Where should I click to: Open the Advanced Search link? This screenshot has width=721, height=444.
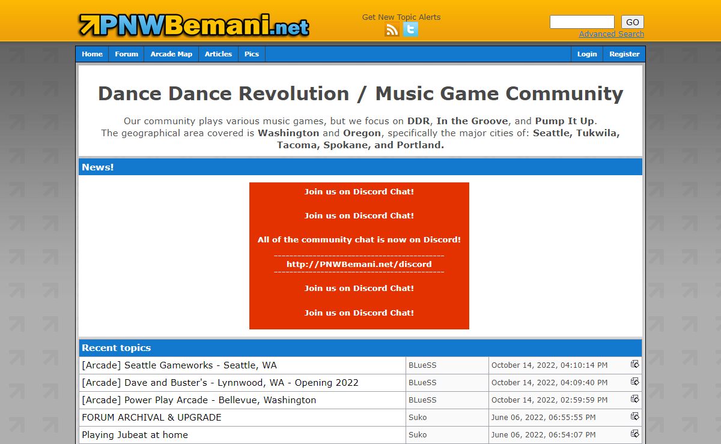(x=611, y=34)
